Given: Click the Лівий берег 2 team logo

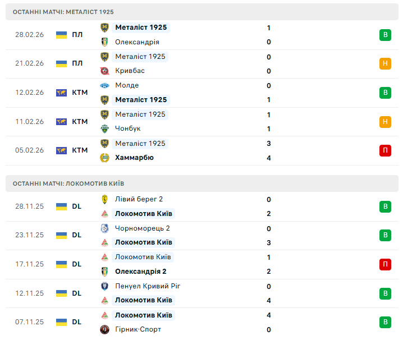Looking at the screenshot, I should pyautogui.click(x=104, y=199).
